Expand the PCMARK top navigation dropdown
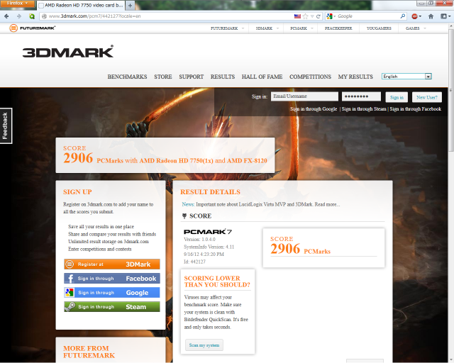The image size is (454, 363). [312, 28]
